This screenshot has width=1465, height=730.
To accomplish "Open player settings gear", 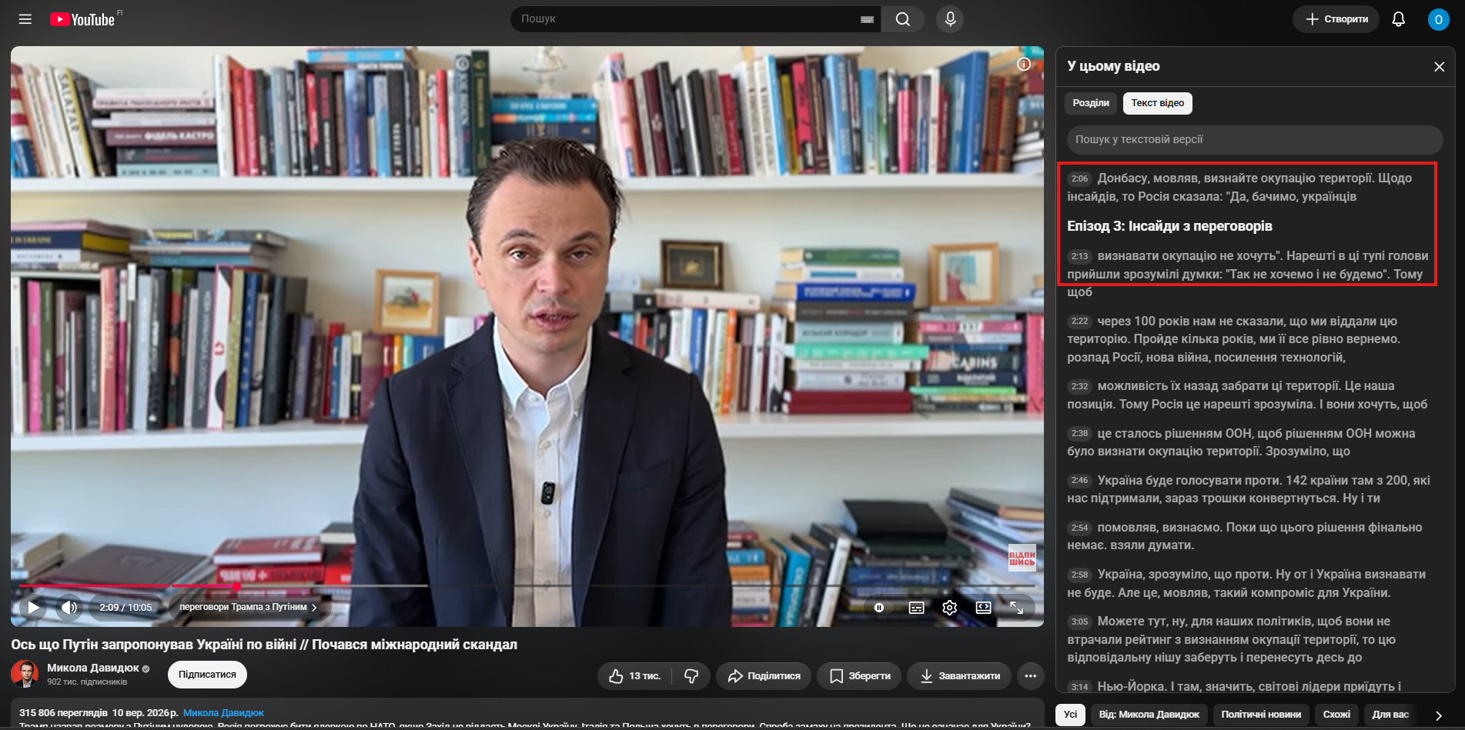I will 949,608.
